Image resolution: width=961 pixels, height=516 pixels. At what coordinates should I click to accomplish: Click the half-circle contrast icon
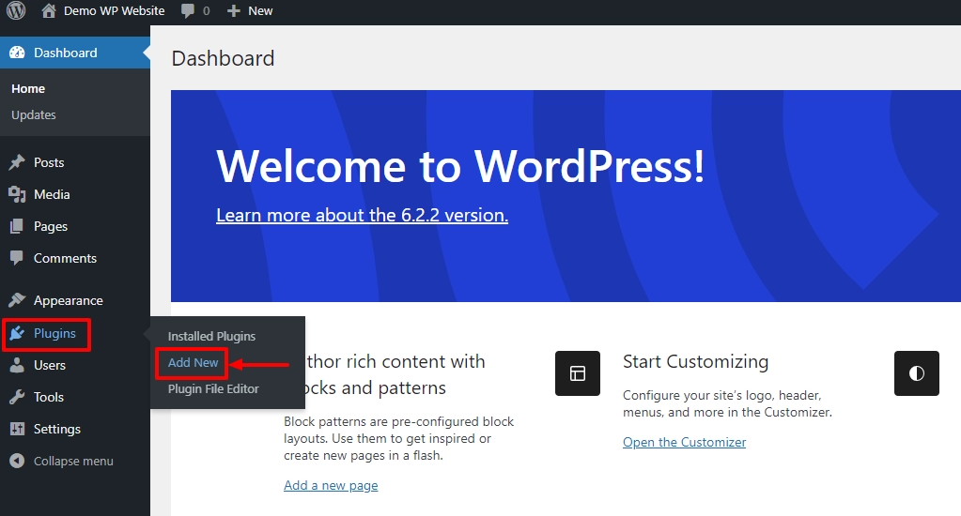tap(916, 373)
